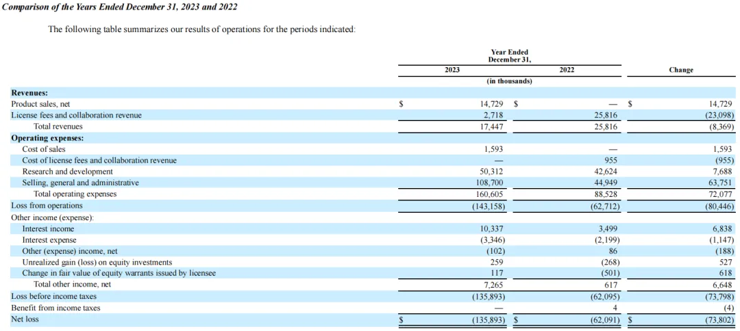
Task: Click the 'Unrealized gain (loss) on equity investments' label
Action: tap(97, 262)
